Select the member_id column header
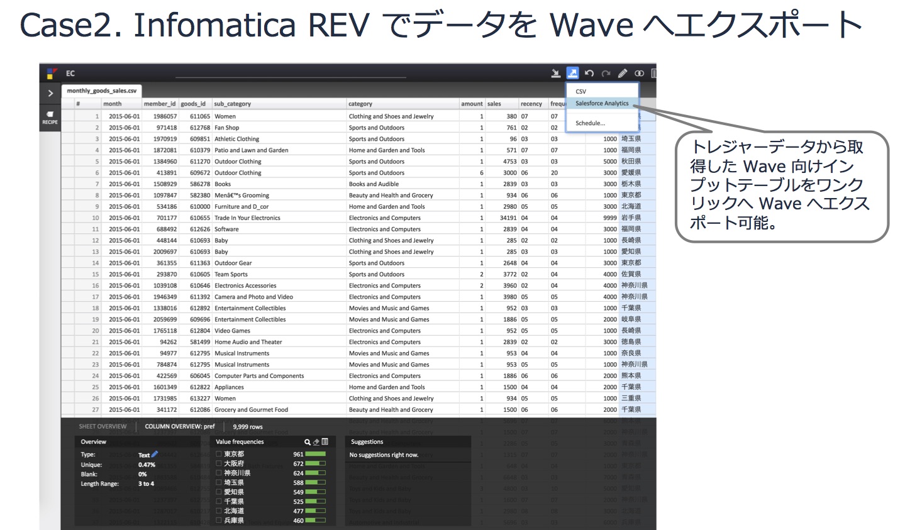 pos(160,104)
